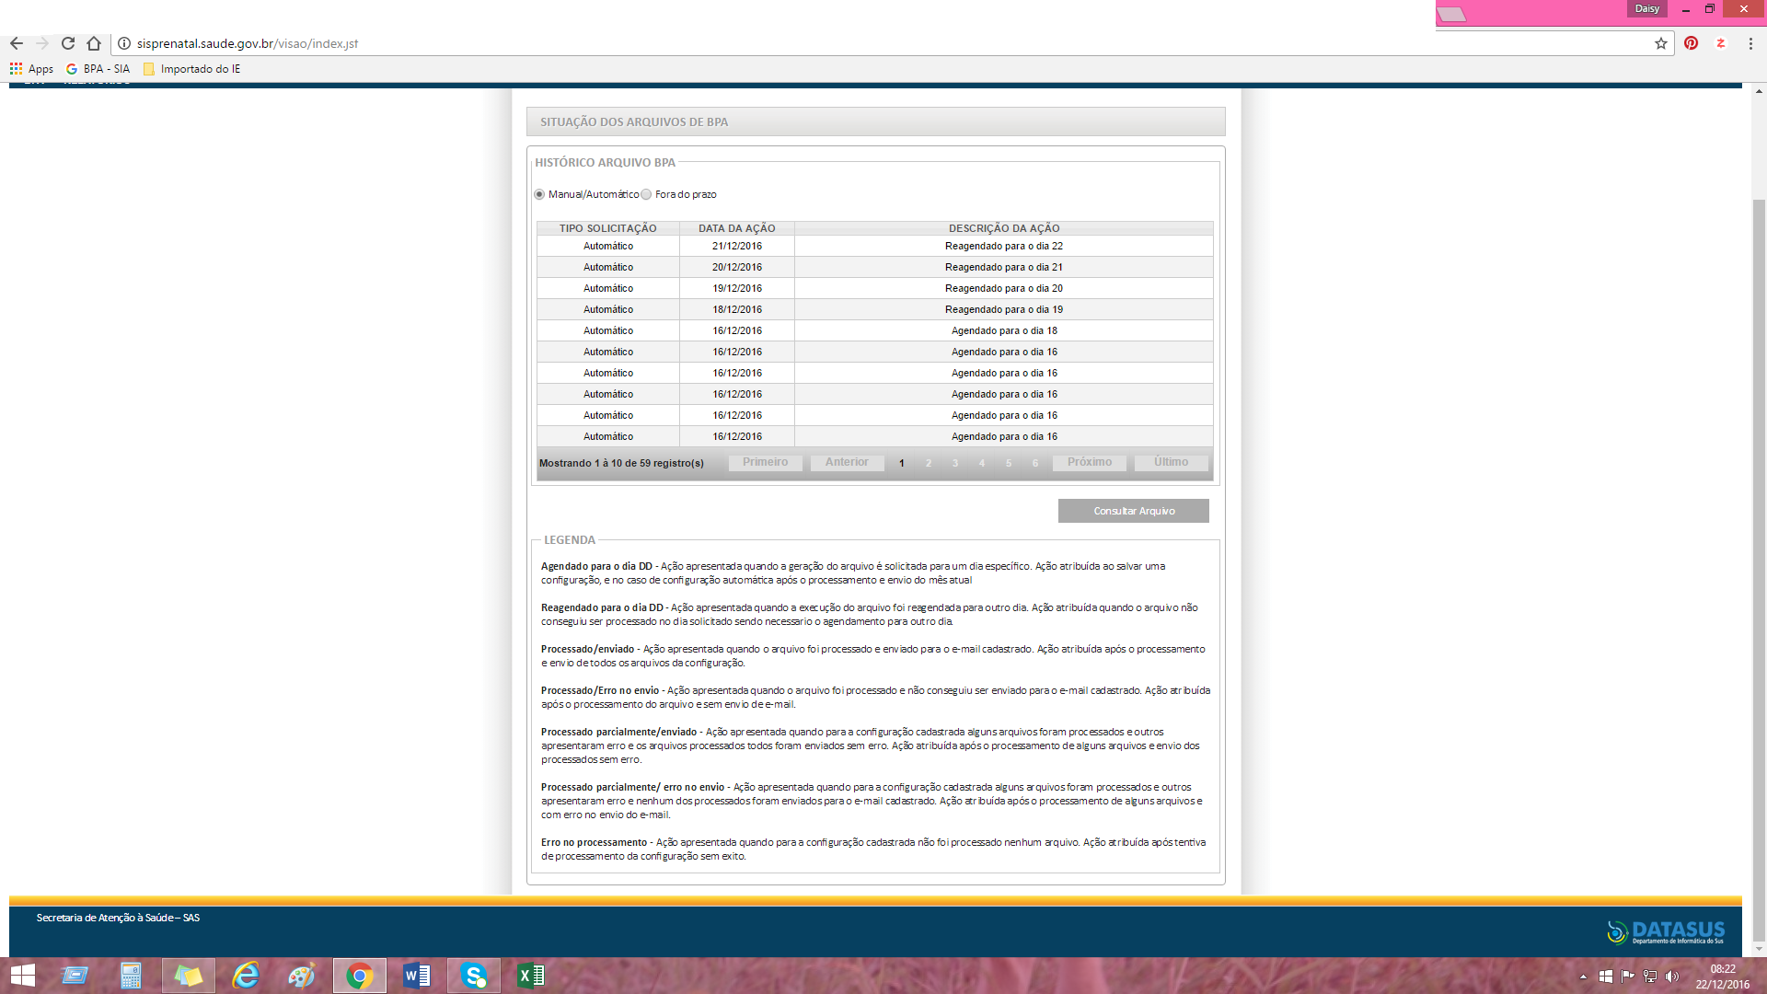
Task: Open the Pinterest extension icon
Action: coord(1692,43)
